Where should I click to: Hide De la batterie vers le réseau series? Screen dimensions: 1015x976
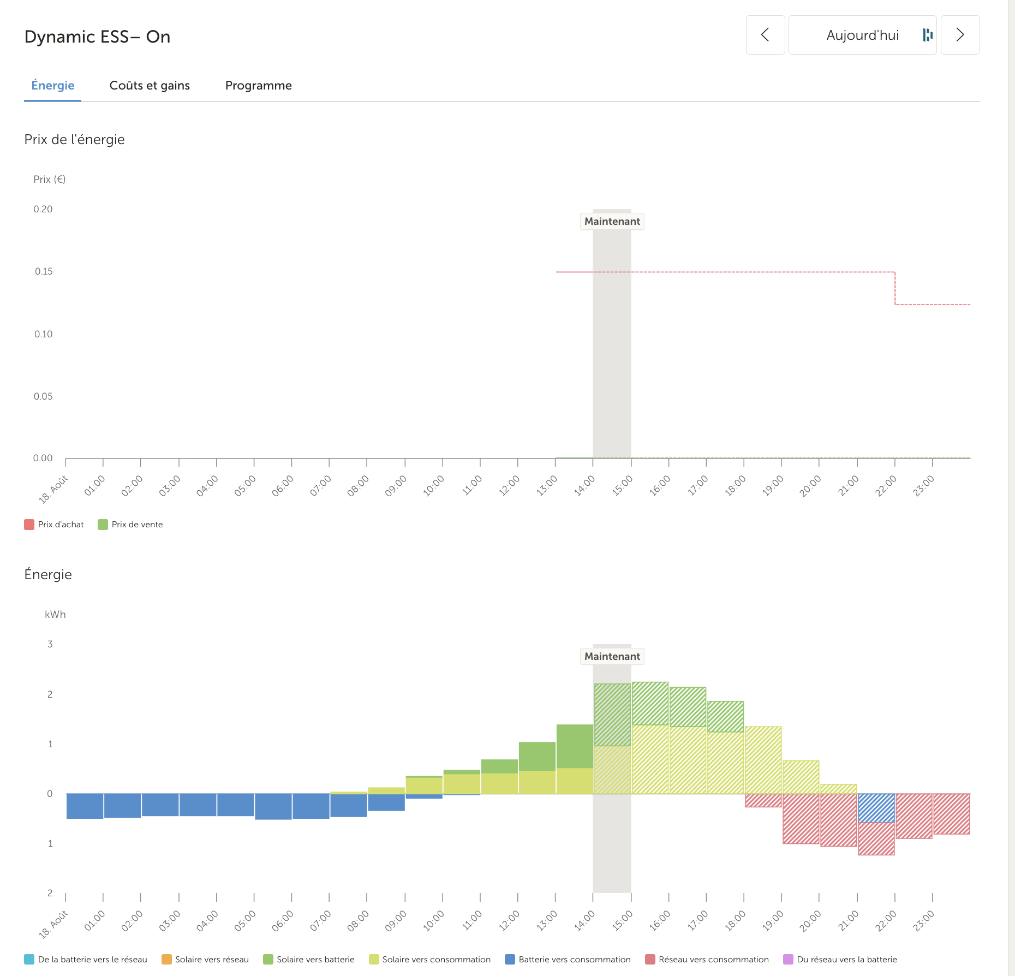(x=86, y=960)
